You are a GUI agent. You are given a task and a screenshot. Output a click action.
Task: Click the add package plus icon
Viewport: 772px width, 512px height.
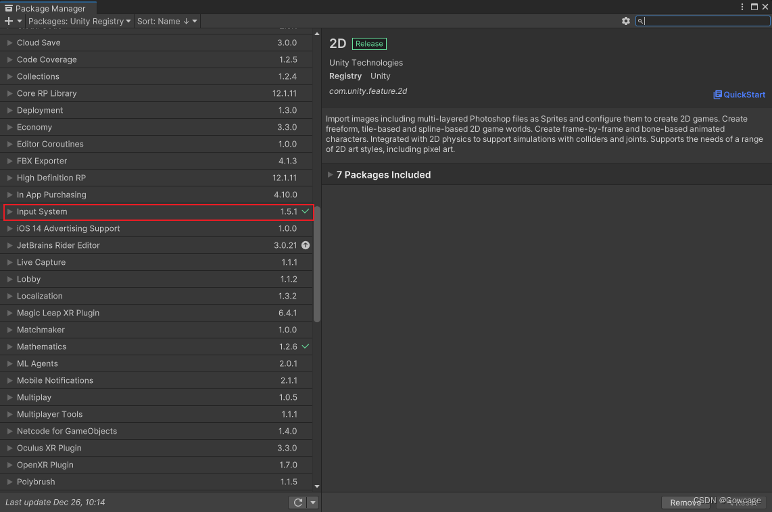[x=8, y=21]
